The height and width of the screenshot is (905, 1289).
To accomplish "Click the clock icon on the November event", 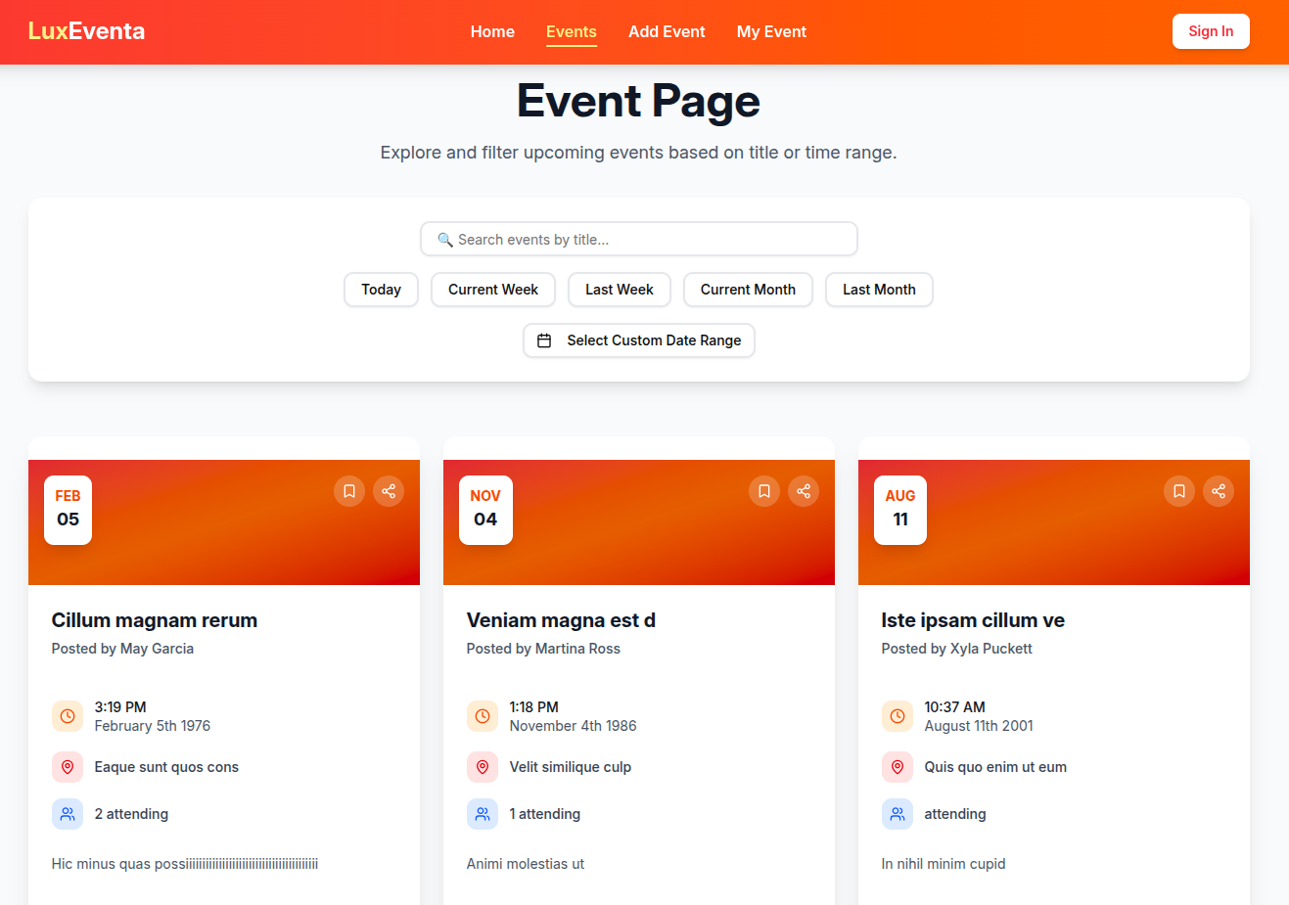I will (x=483, y=715).
